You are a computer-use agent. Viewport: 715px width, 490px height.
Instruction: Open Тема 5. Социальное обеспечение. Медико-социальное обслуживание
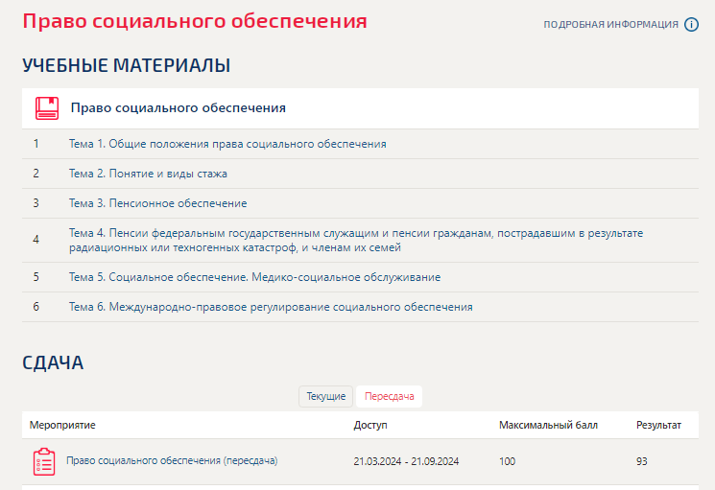point(255,277)
